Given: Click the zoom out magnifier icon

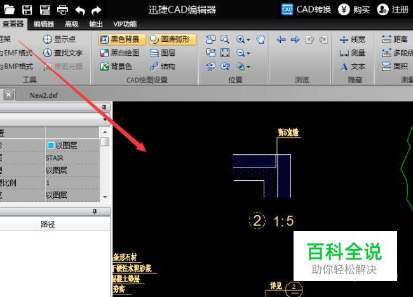Looking at the screenshot, I should tap(240, 53).
